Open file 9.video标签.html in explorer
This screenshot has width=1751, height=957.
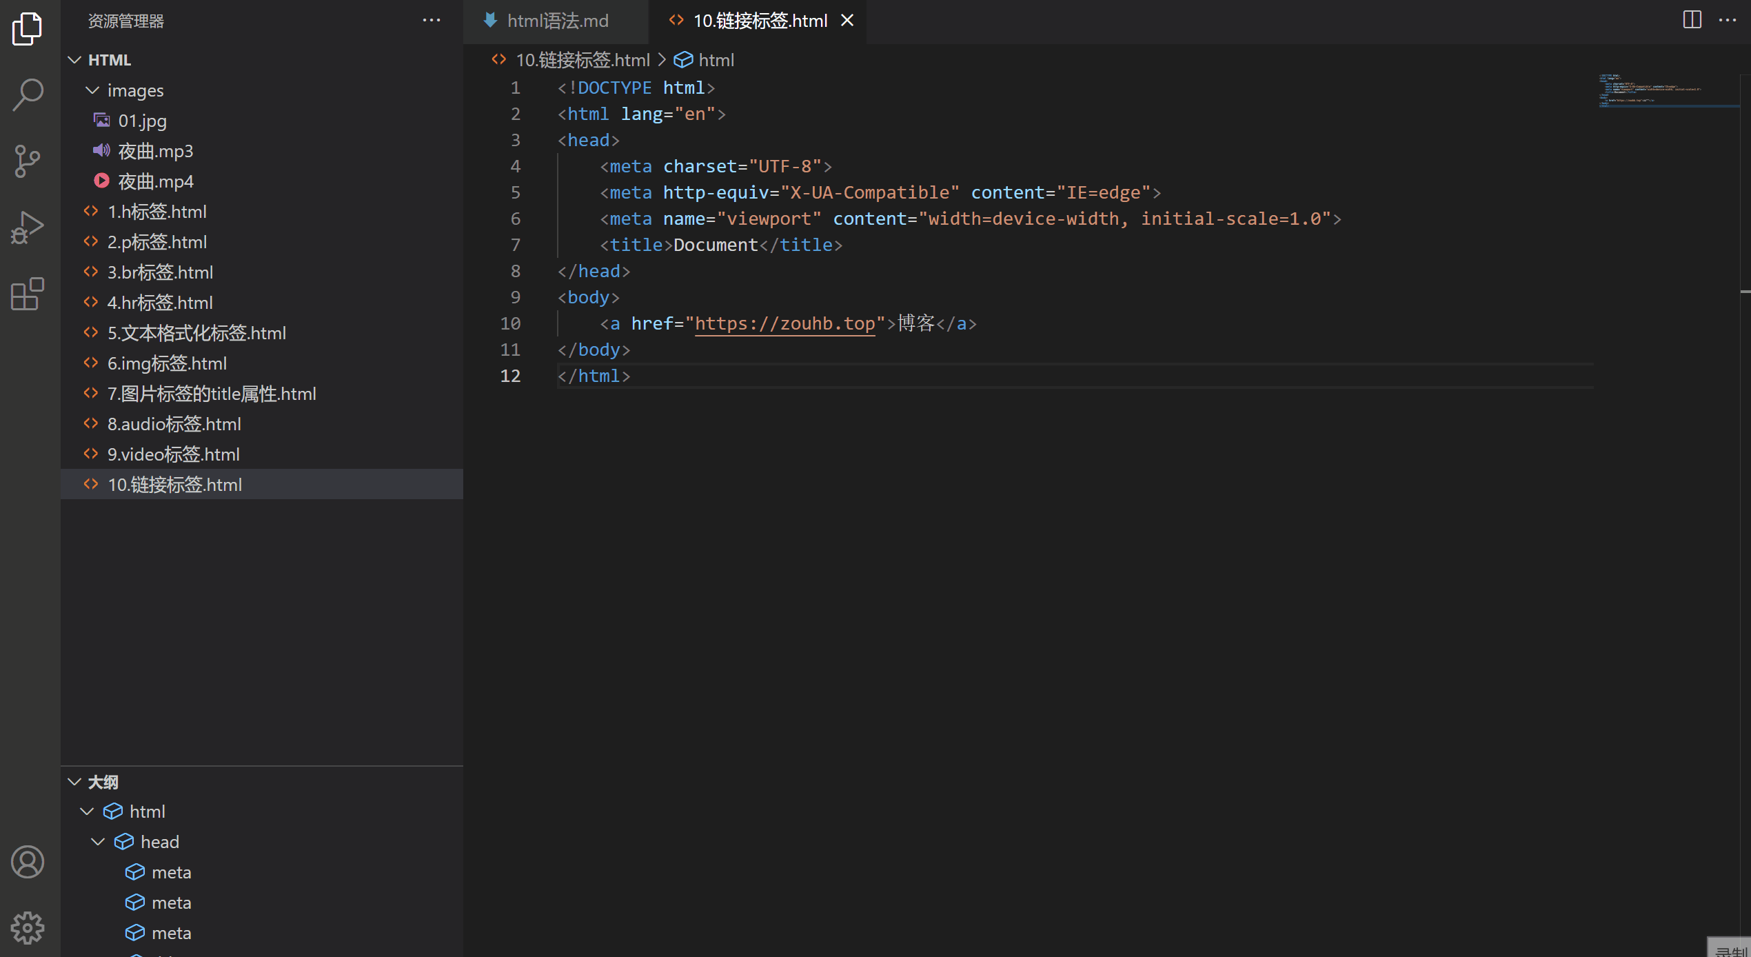coord(173,454)
